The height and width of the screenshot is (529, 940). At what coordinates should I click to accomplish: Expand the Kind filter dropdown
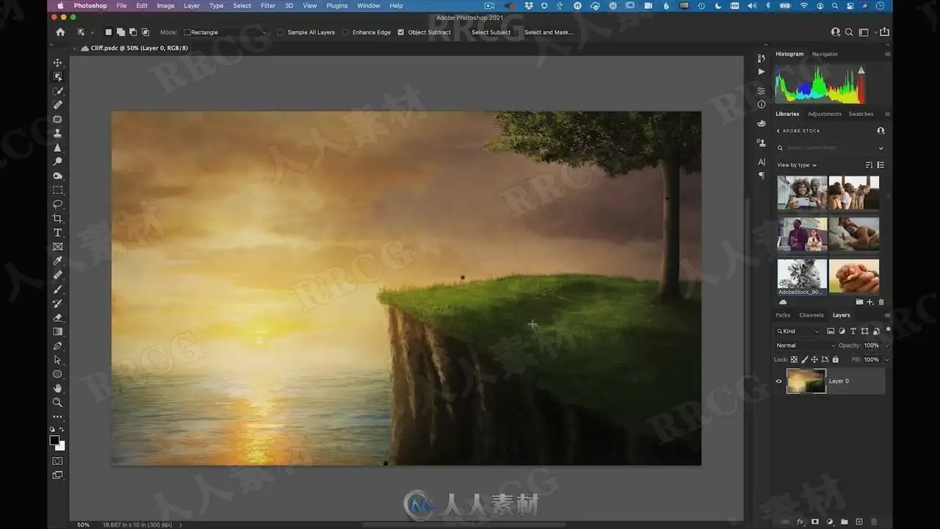(799, 331)
